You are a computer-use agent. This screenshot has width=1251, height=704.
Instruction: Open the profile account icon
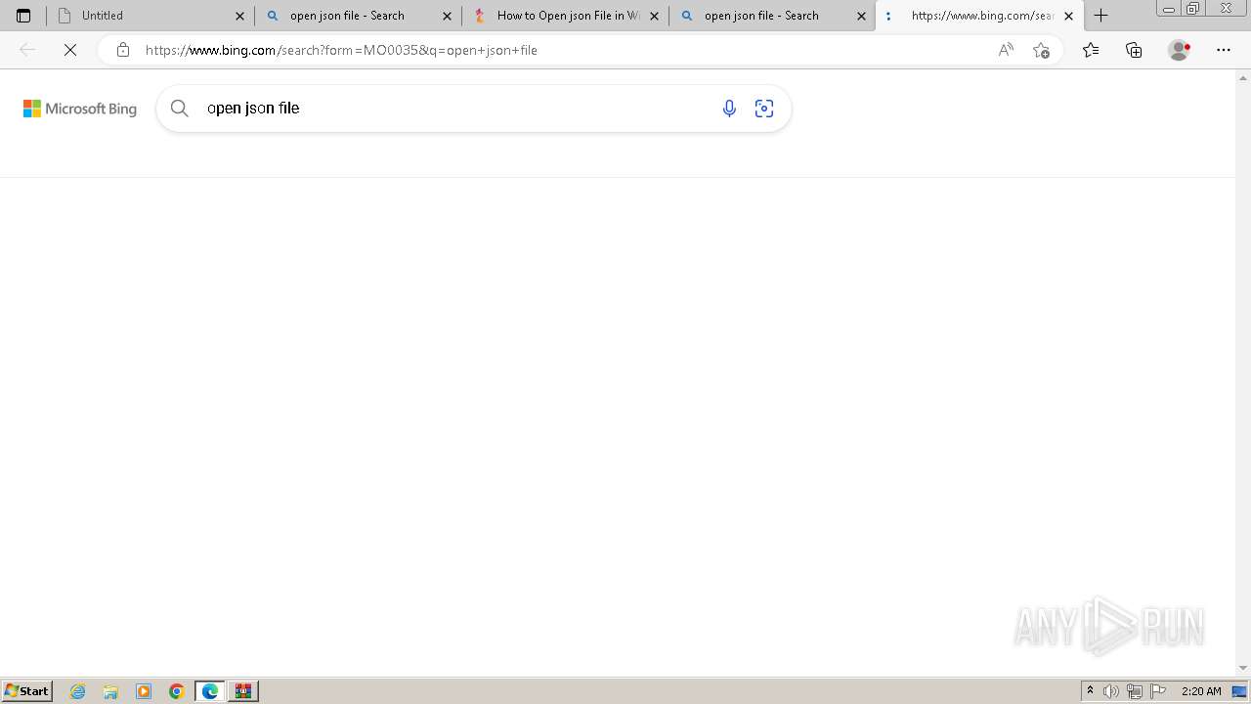[1179, 50]
